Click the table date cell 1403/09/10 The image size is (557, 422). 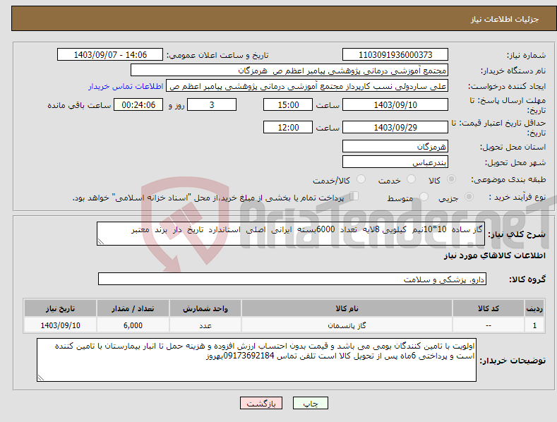61,325
